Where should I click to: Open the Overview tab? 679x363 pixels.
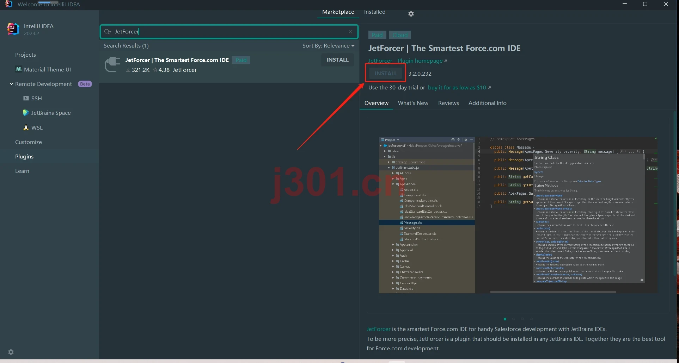tap(376, 103)
